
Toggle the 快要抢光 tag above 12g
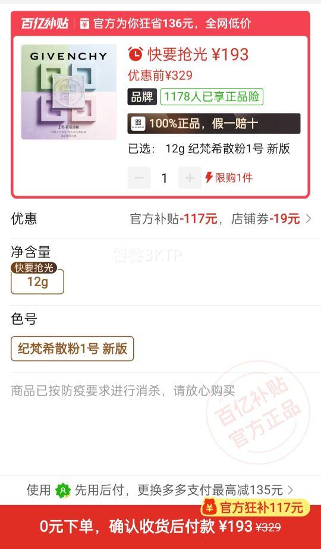click(x=34, y=268)
